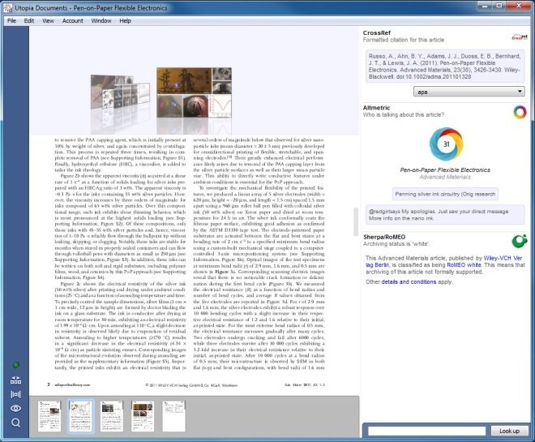
Task: Click the Pen-on-Paper Flexible Electronics Altmetric title
Action: tap(445, 170)
